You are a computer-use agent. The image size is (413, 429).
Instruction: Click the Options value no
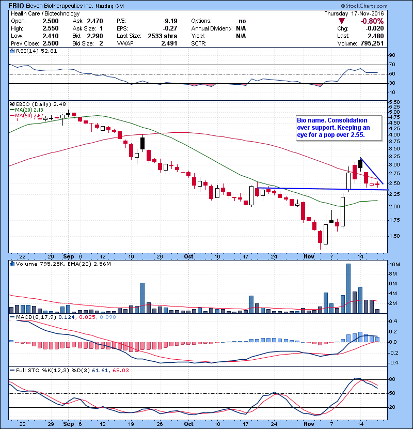coord(242,21)
